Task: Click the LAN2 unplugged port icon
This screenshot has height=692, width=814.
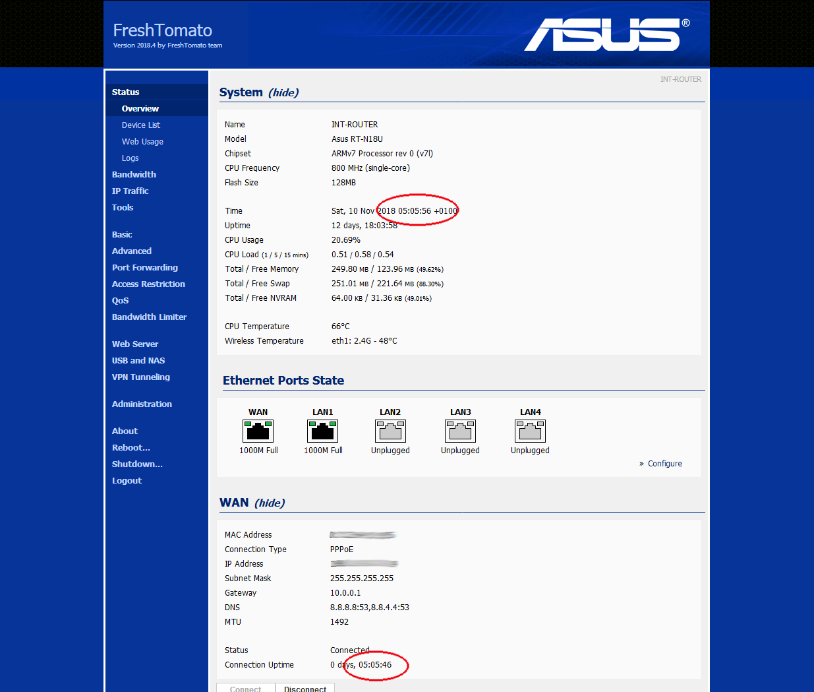Action: pos(390,431)
